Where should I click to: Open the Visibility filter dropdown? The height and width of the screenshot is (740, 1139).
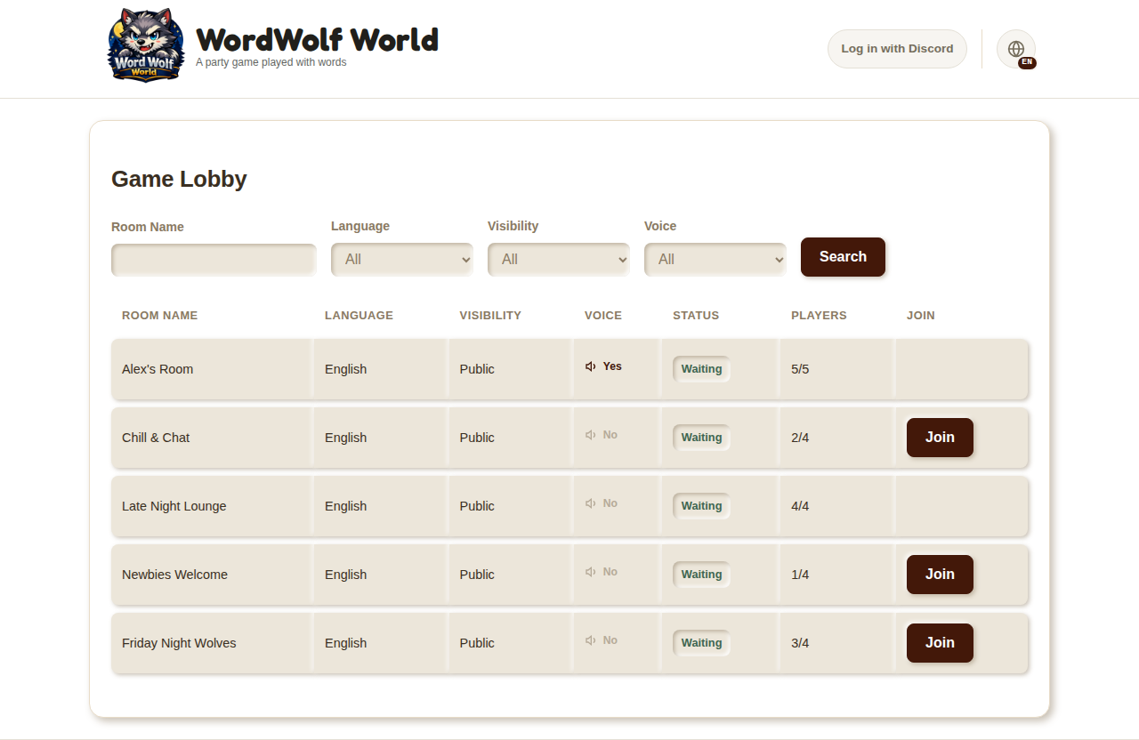559,260
